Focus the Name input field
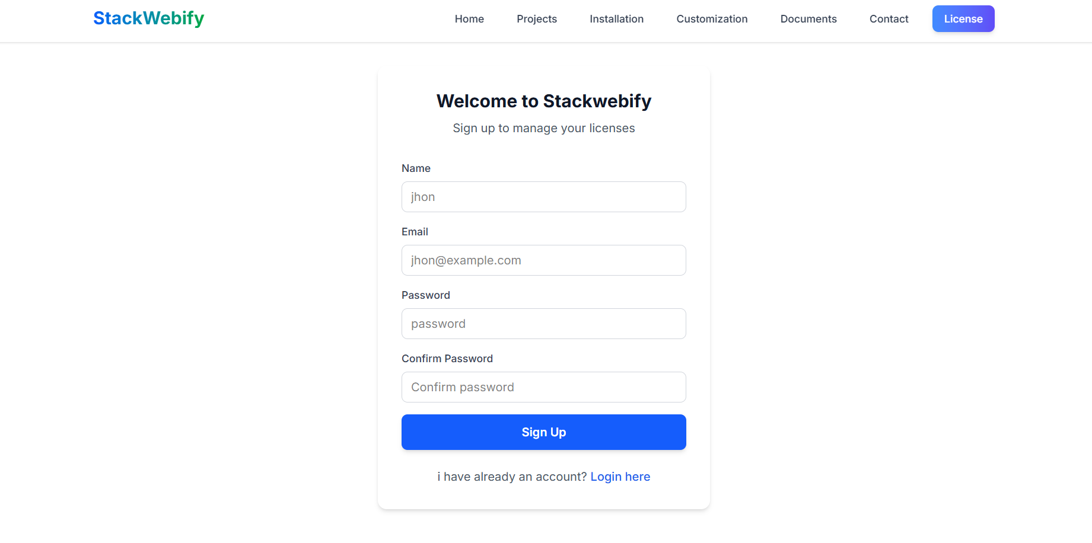Viewport: 1092px width, 543px height. [x=543, y=197]
